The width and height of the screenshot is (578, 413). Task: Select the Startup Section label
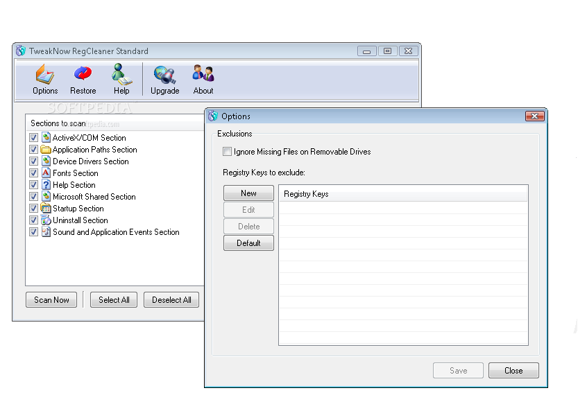(78, 209)
